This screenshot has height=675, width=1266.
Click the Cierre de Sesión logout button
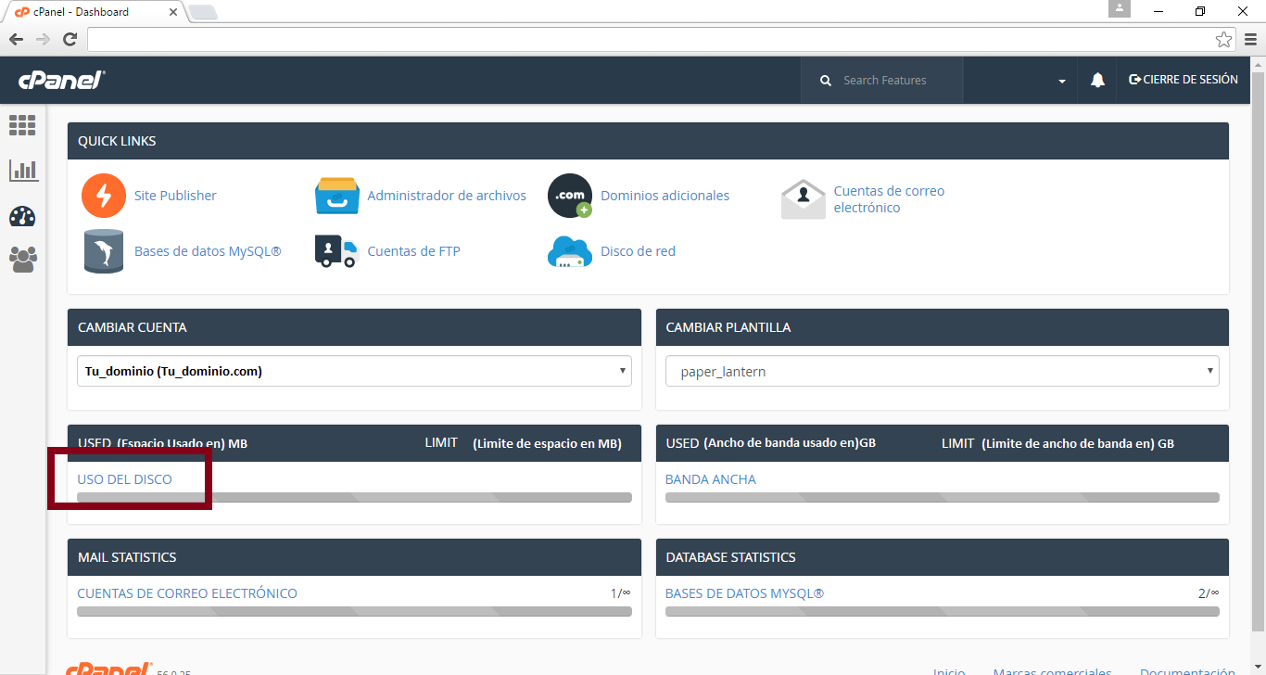tap(1183, 80)
